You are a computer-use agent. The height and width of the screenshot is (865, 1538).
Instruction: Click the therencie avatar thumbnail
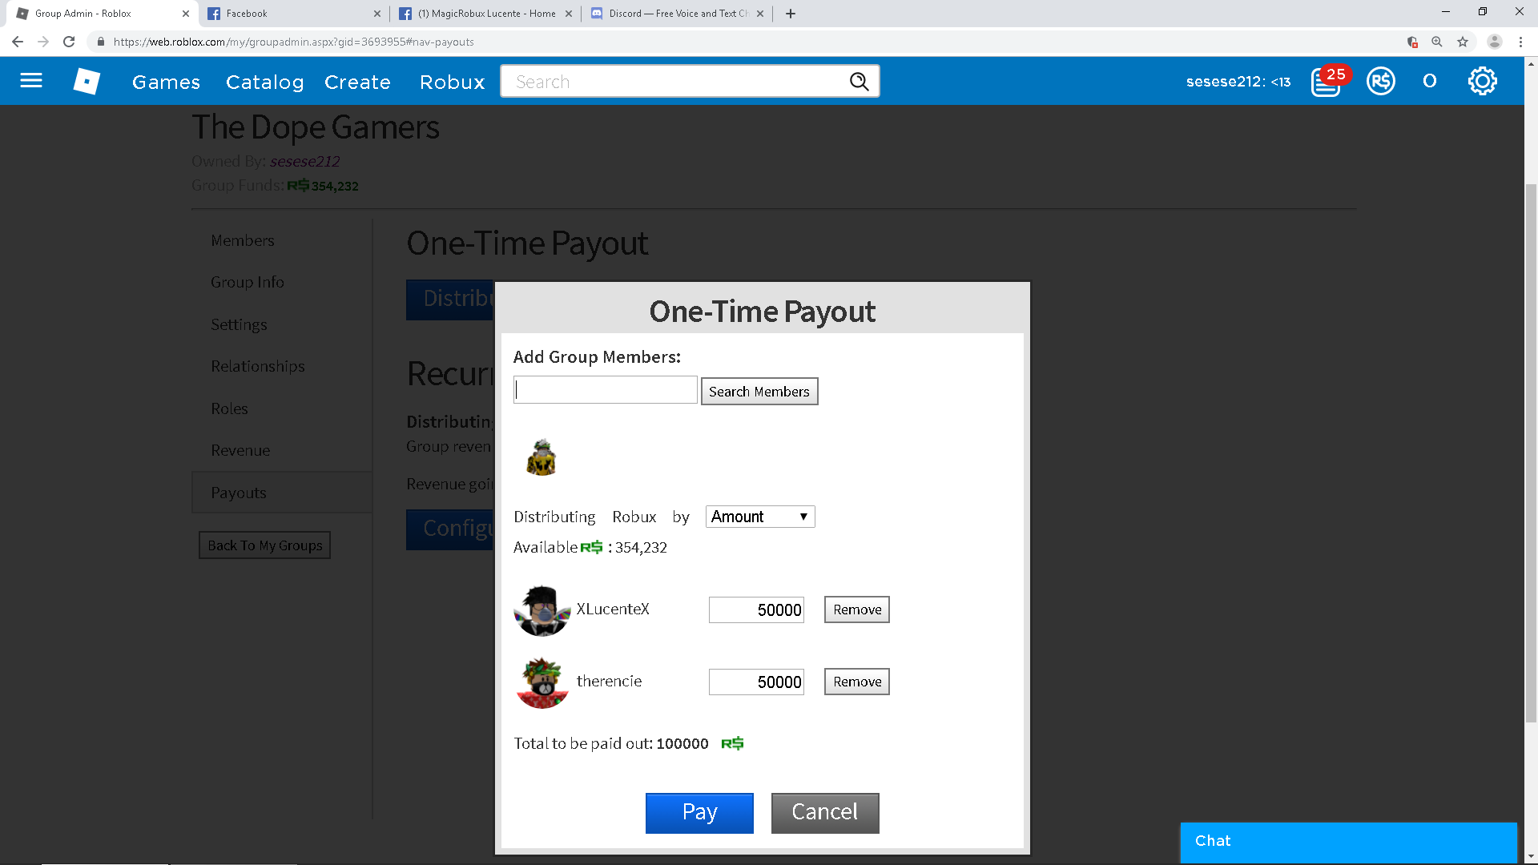(542, 682)
